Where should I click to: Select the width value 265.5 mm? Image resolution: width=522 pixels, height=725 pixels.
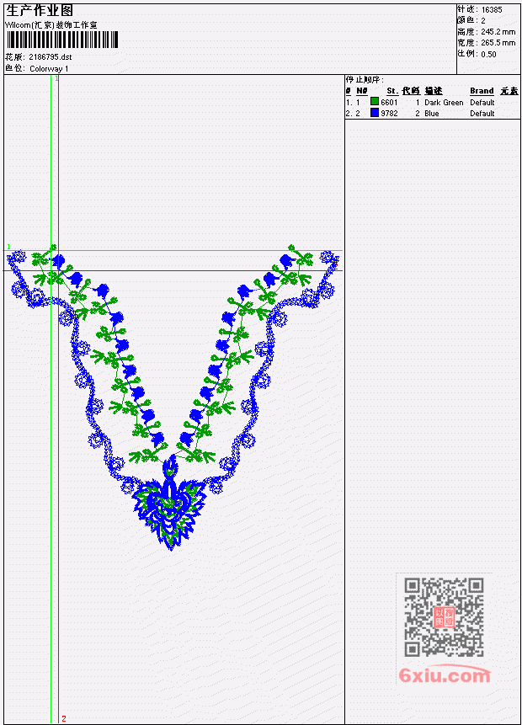pyautogui.click(x=498, y=43)
